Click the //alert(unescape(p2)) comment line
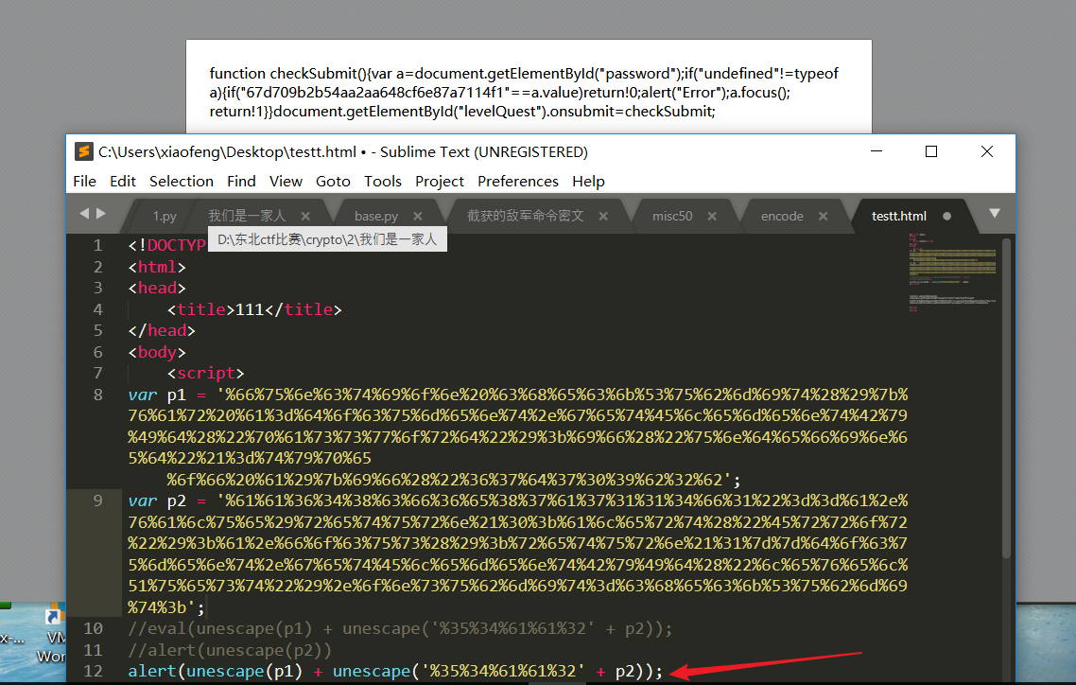1076x685 pixels. click(230, 650)
